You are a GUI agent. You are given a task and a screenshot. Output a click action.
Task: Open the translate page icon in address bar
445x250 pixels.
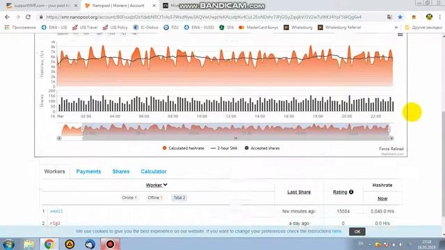point(389,17)
